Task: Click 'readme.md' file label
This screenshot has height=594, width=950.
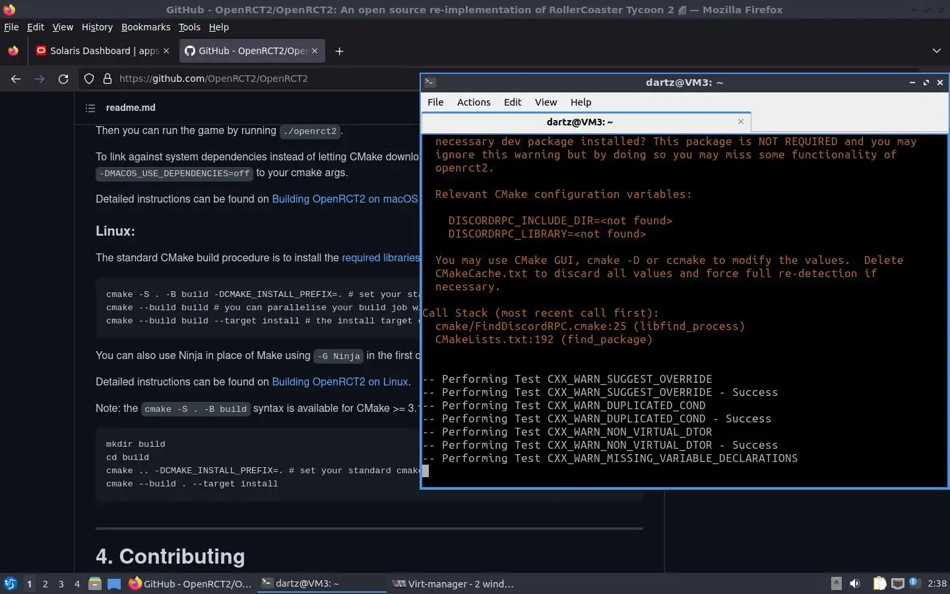Action: point(131,108)
